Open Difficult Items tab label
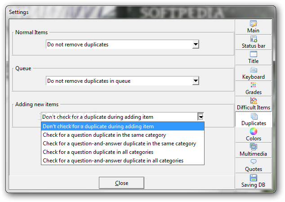This screenshot has height=202, width=285. [254, 108]
